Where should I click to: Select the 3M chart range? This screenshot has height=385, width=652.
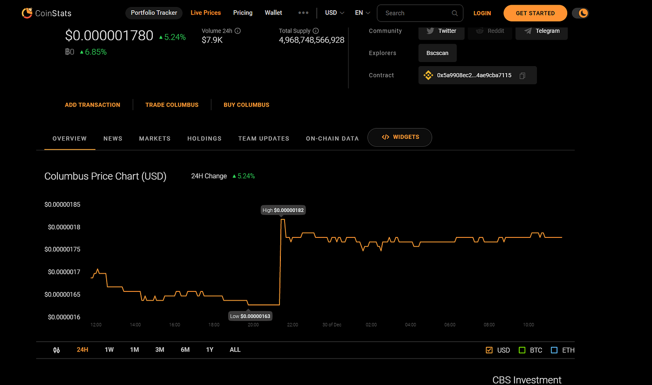coord(160,350)
